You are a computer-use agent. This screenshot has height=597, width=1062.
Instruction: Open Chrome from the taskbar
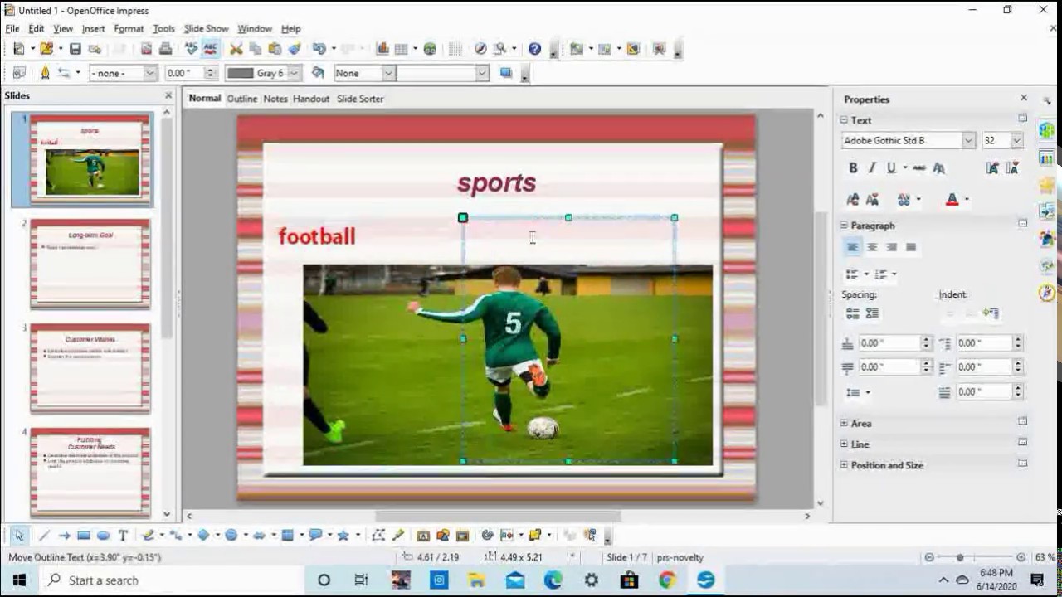(x=667, y=580)
